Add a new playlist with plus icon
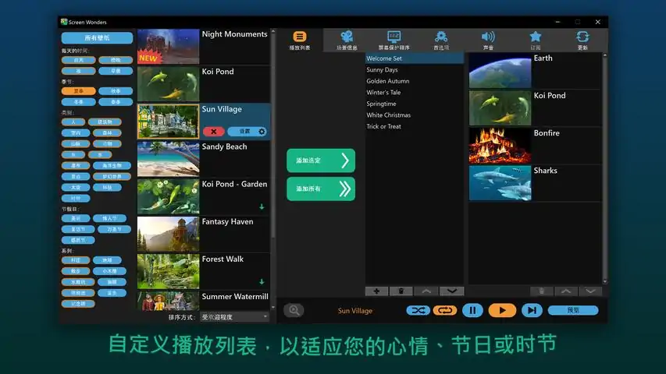Viewport: 666px width, 374px height. coord(376,291)
